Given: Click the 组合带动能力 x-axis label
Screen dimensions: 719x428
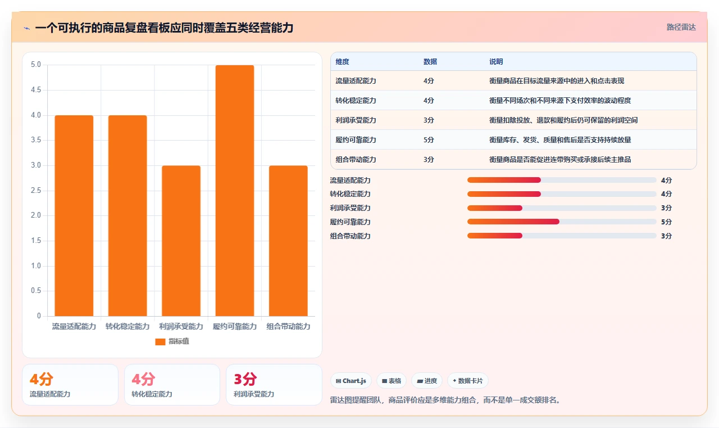Looking at the screenshot, I should [288, 326].
